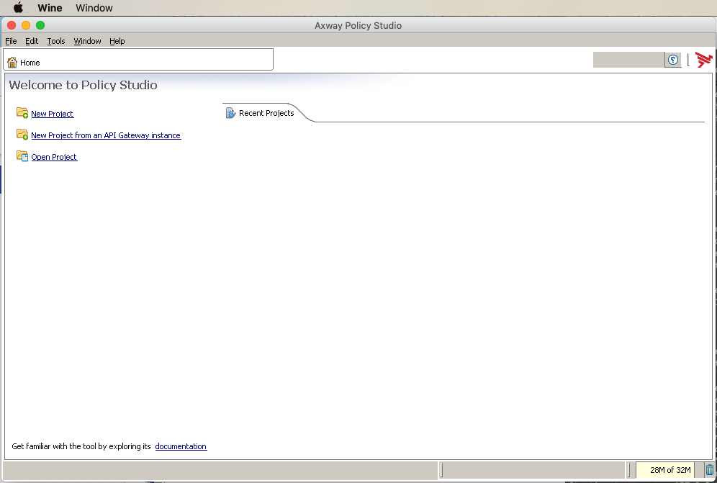Viewport: 717px width, 483px height.
Task: Select the Recent Projects tab
Action: tap(266, 113)
